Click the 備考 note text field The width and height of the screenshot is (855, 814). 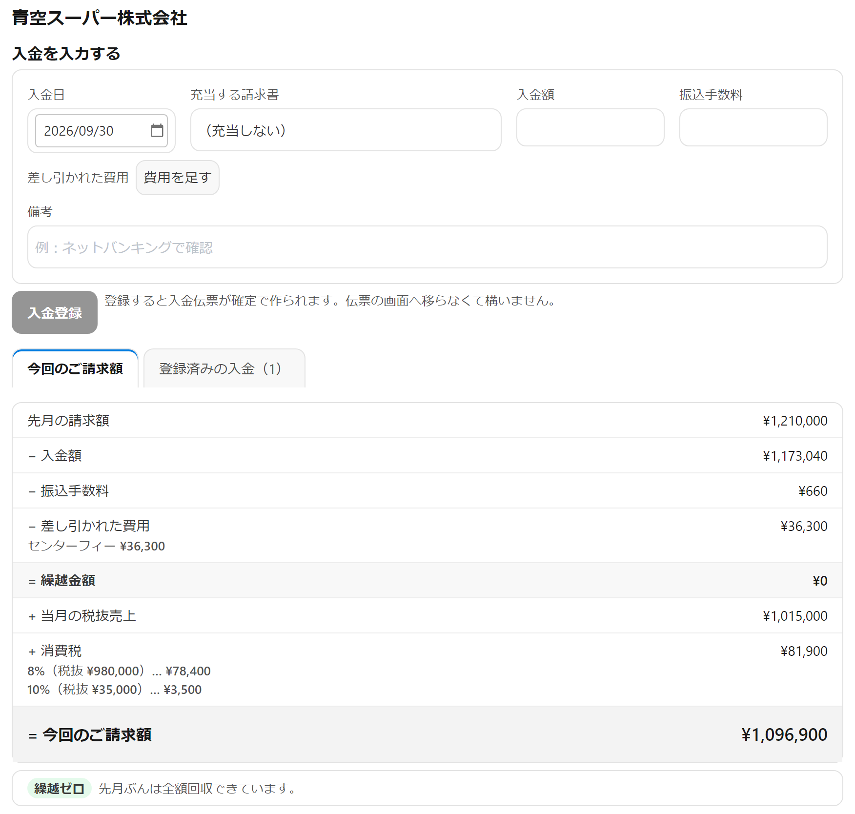coord(427,247)
